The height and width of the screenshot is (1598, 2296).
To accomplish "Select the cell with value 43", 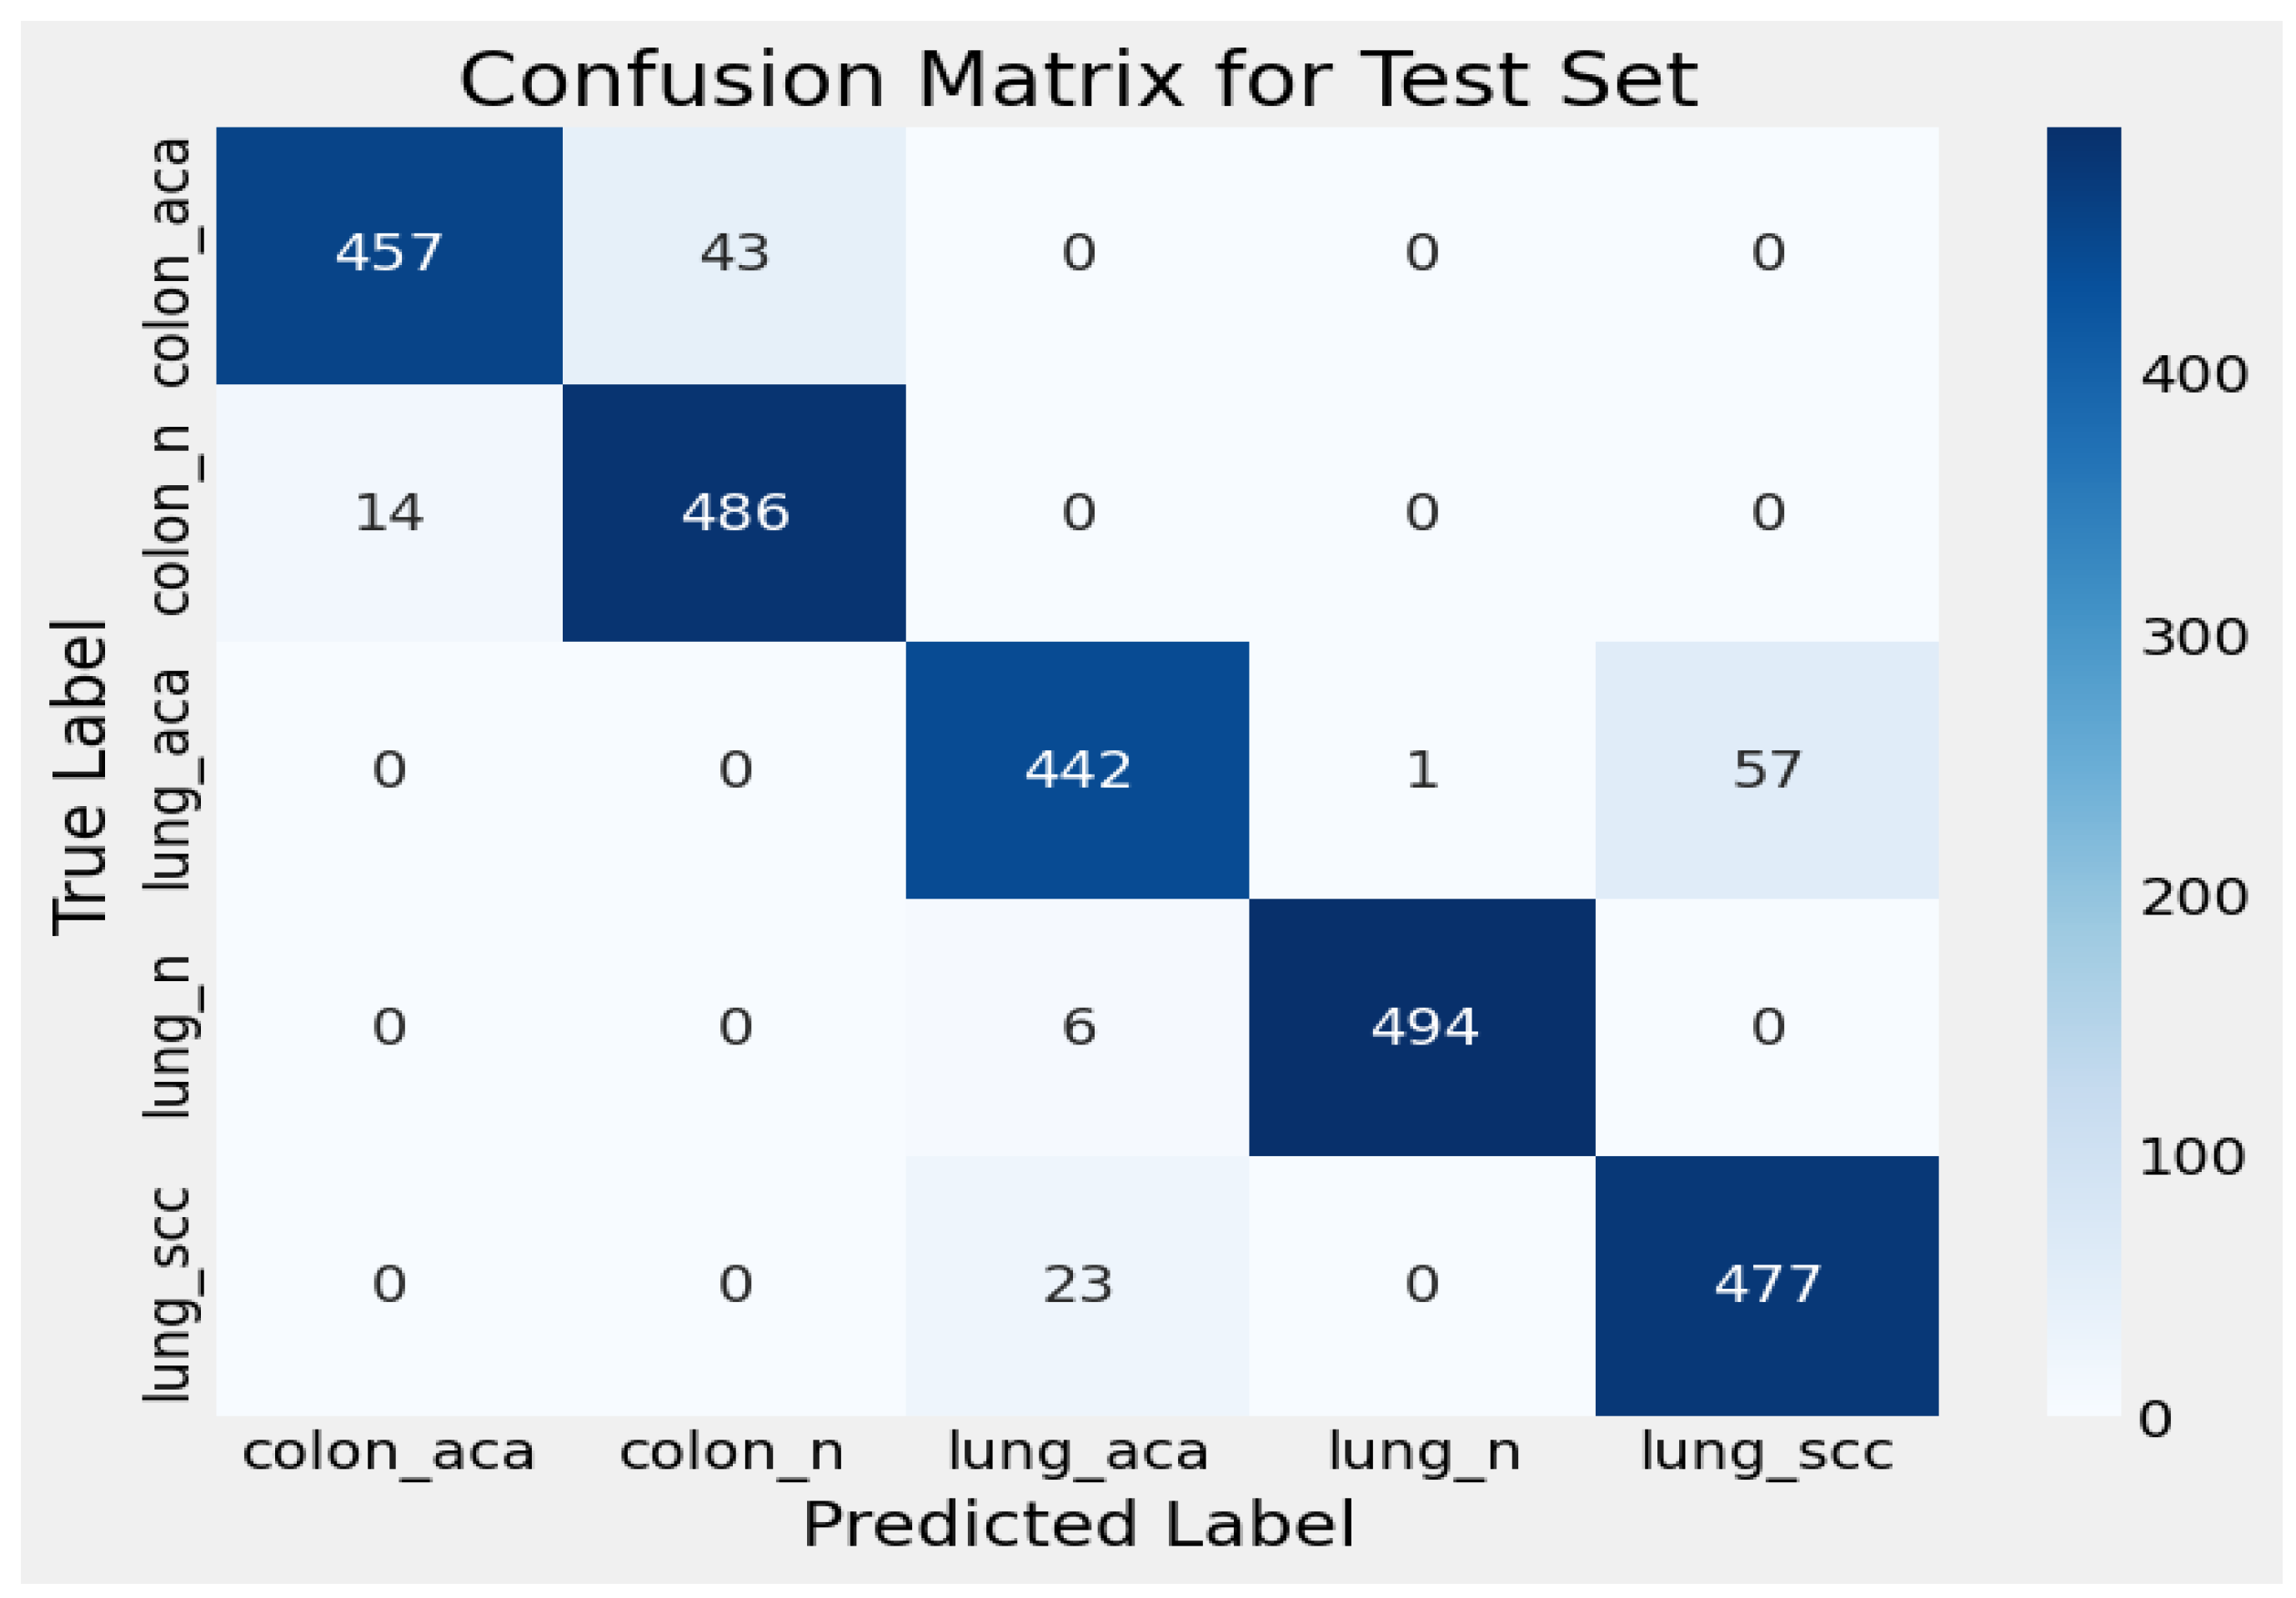I will [x=734, y=254].
